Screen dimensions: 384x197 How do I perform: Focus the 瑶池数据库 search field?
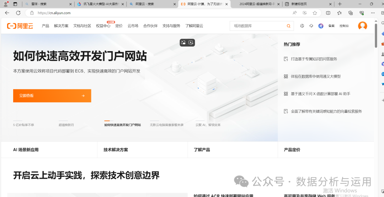pos(258,26)
